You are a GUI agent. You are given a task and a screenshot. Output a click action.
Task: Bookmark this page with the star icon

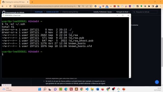pos(91,6)
